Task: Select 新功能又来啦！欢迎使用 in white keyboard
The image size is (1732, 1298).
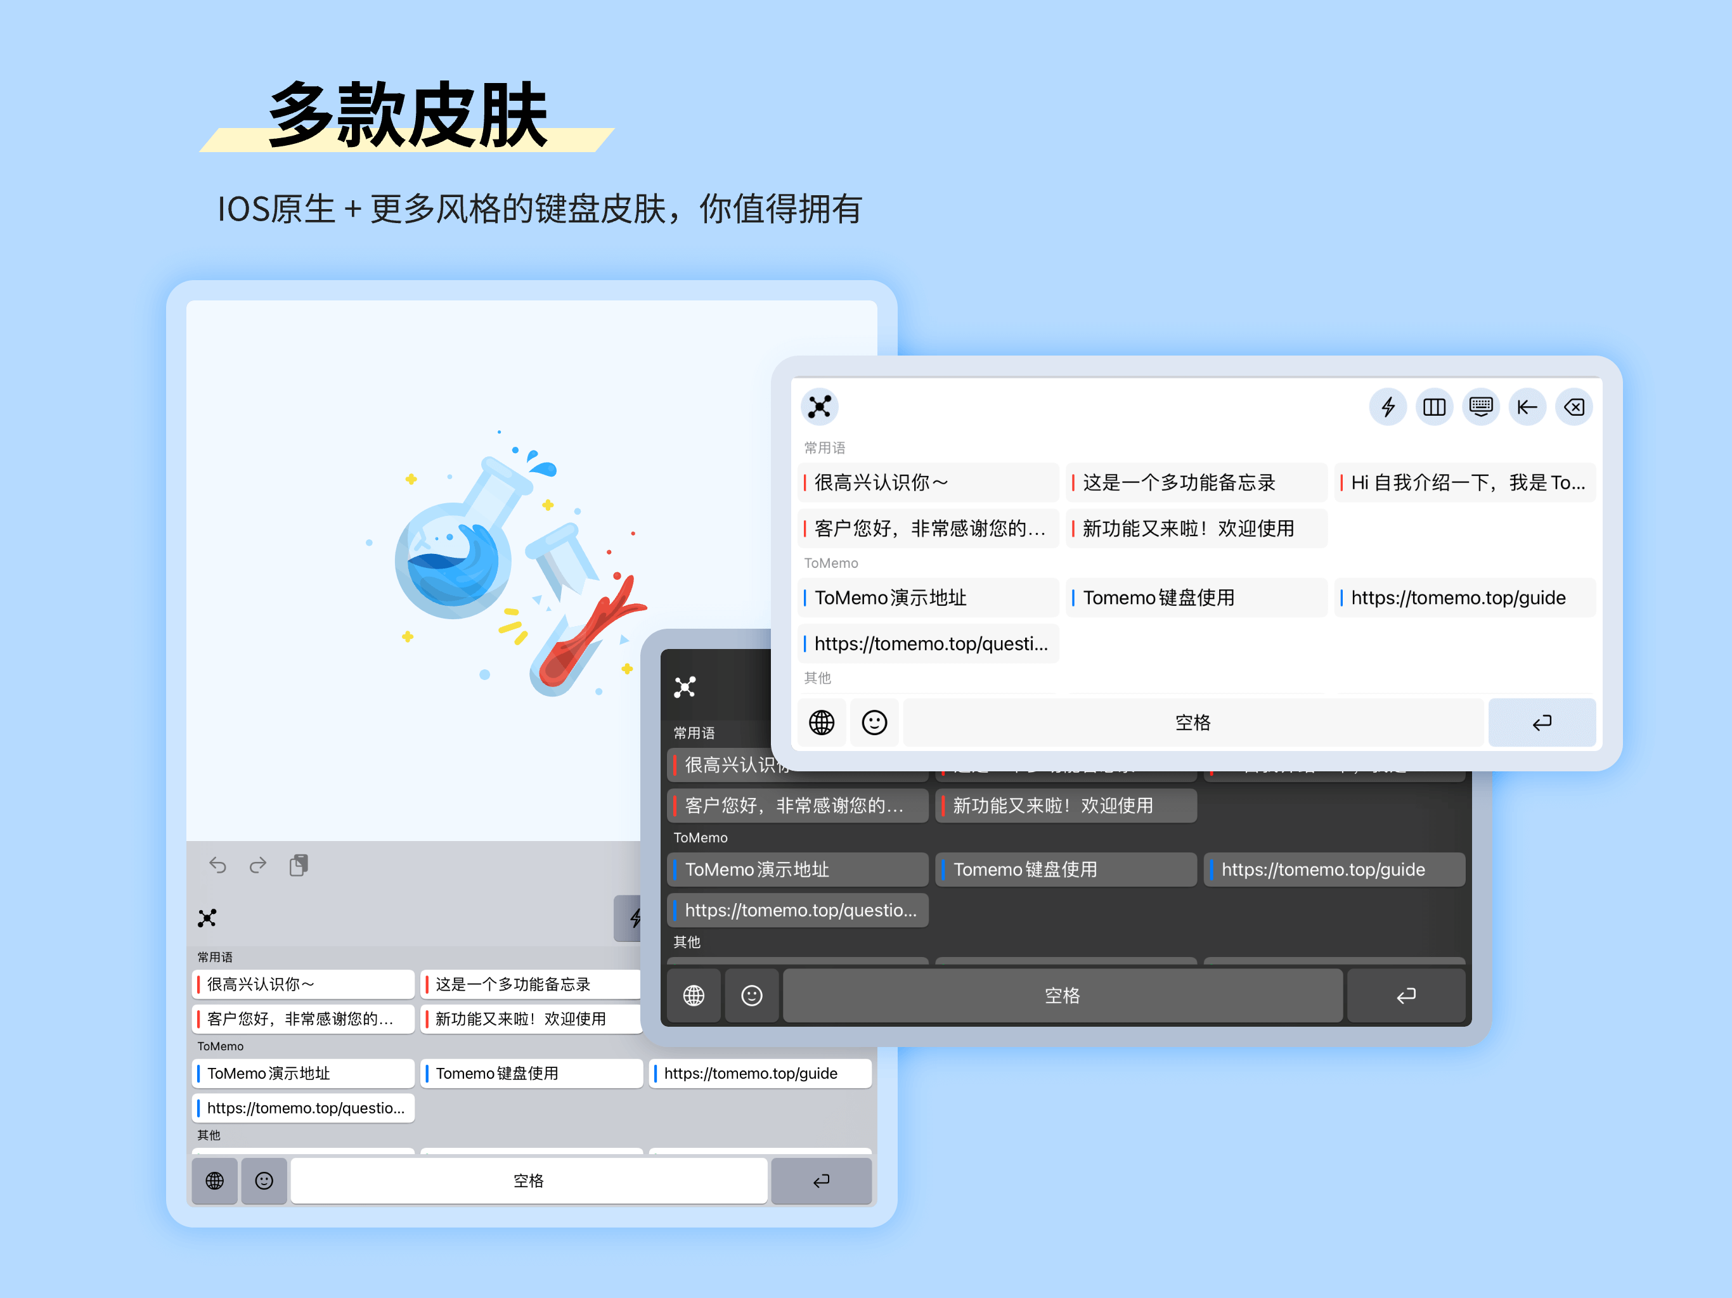Action: point(1196,529)
